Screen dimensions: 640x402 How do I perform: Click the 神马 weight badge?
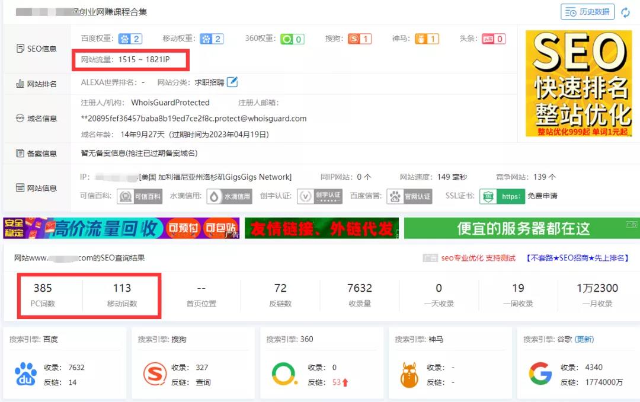427,39
